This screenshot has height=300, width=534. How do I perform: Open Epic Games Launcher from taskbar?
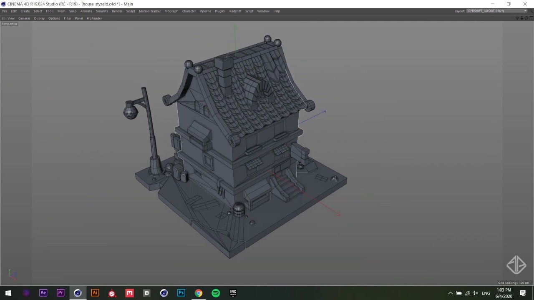233,293
